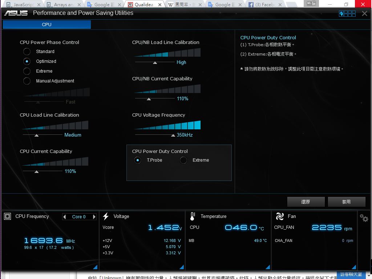Viewport: 372px width, 279px height.
Task: Switch to Facebook browser tab
Action: click(265, 4)
